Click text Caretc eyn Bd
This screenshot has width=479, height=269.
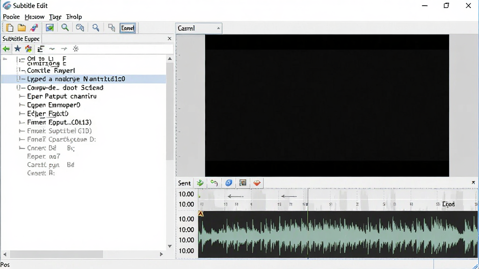pyautogui.click(x=51, y=165)
